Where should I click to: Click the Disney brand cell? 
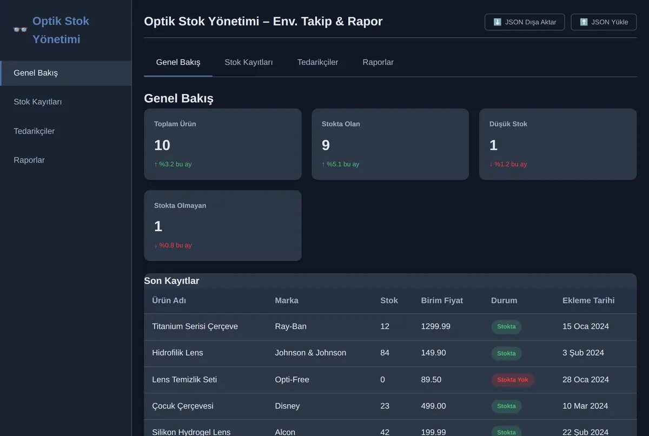pos(287,406)
